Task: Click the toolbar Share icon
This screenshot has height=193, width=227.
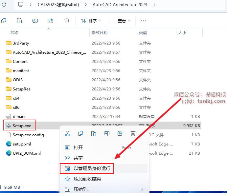Action: (x=51, y=21)
